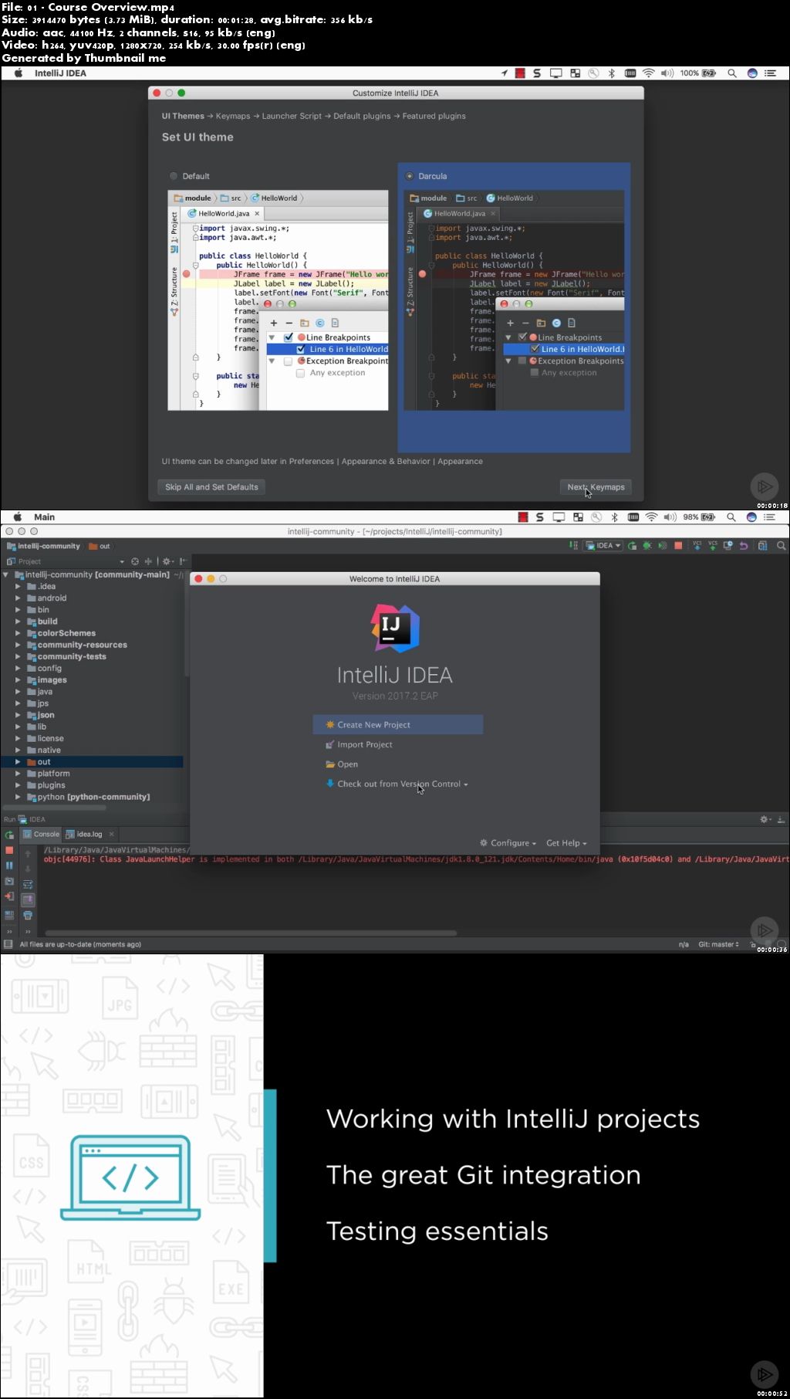Image resolution: width=790 pixels, height=1399 pixels.
Task: Click Scroll from Source icon in Project panel
Action: [135, 561]
